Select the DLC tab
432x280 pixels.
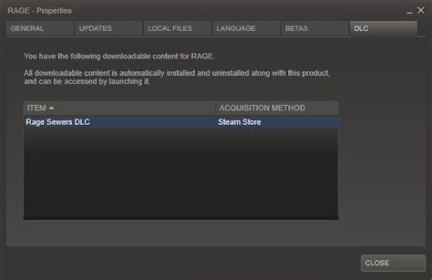click(x=383, y=28)
